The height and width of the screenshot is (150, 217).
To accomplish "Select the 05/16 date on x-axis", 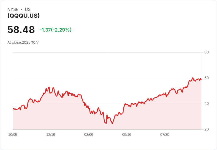I will (x=126, y=135).
